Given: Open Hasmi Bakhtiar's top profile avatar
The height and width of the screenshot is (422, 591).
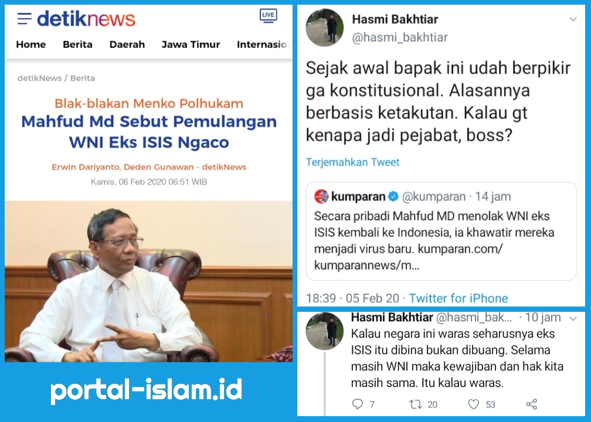Looking at the screenshot, I should pyautogui.click(x=325, y=28).
